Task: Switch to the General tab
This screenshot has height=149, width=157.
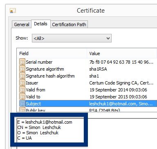Action: click(x=22, y=24)
